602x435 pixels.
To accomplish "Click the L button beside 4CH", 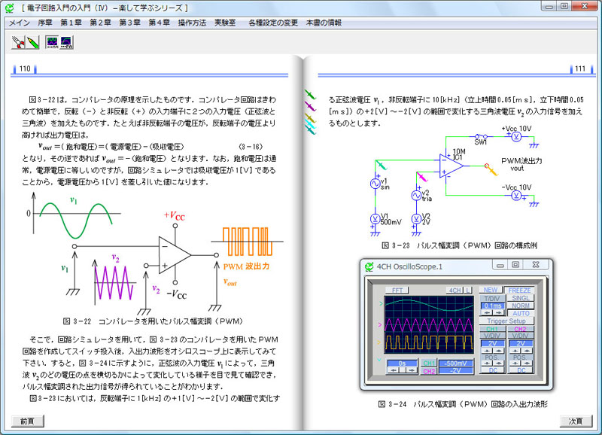I will tap(468, 291).
